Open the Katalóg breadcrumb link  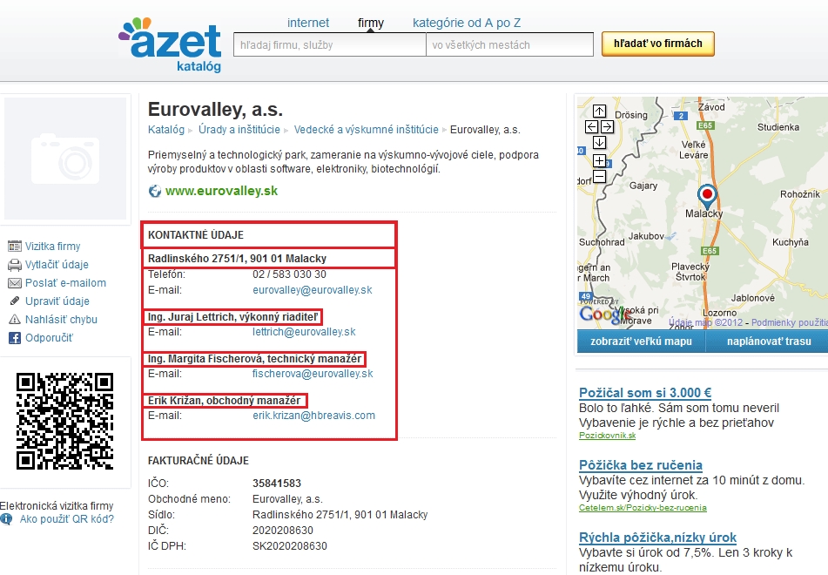(x=166, y=130)
